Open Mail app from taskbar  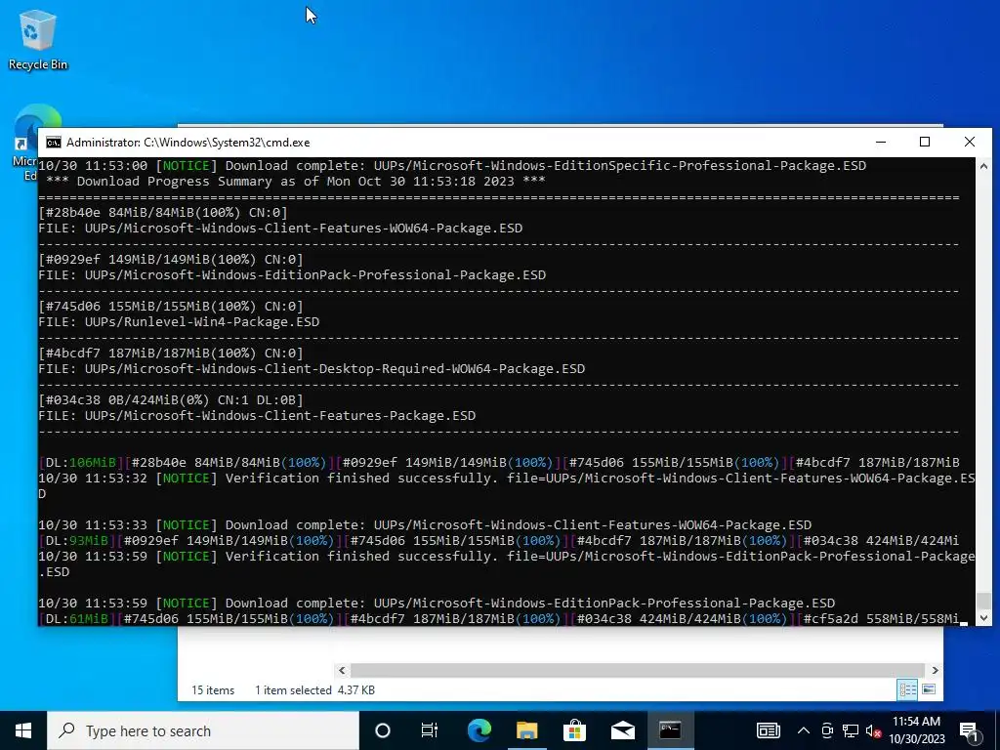(622, 730)
